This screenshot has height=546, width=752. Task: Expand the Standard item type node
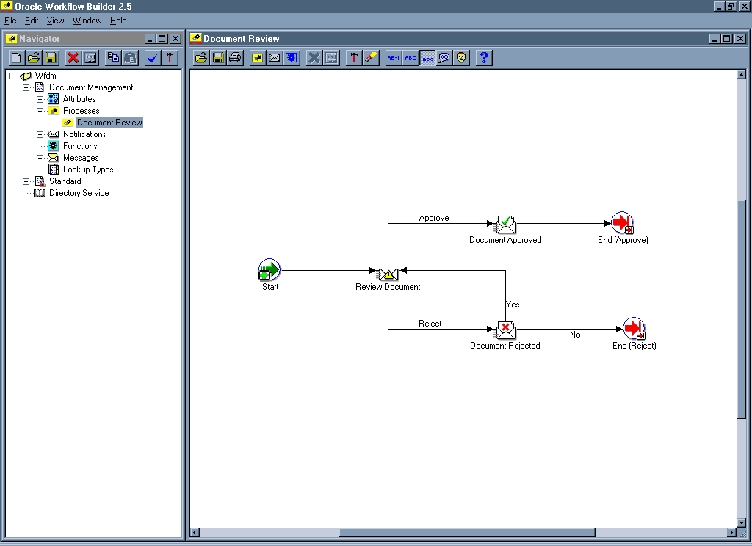click(x=26, y=181)
